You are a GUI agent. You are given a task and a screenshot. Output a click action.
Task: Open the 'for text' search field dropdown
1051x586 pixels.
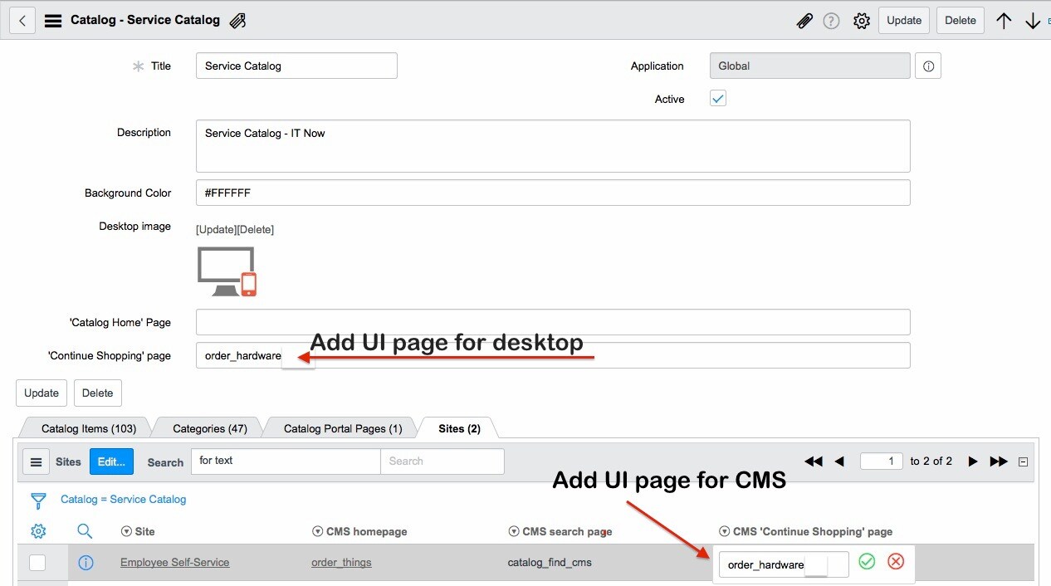286,461
